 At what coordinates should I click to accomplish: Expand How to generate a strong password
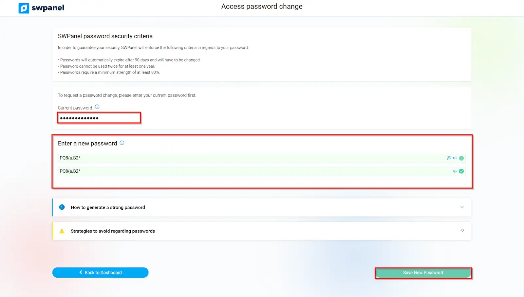click(108, 207)
